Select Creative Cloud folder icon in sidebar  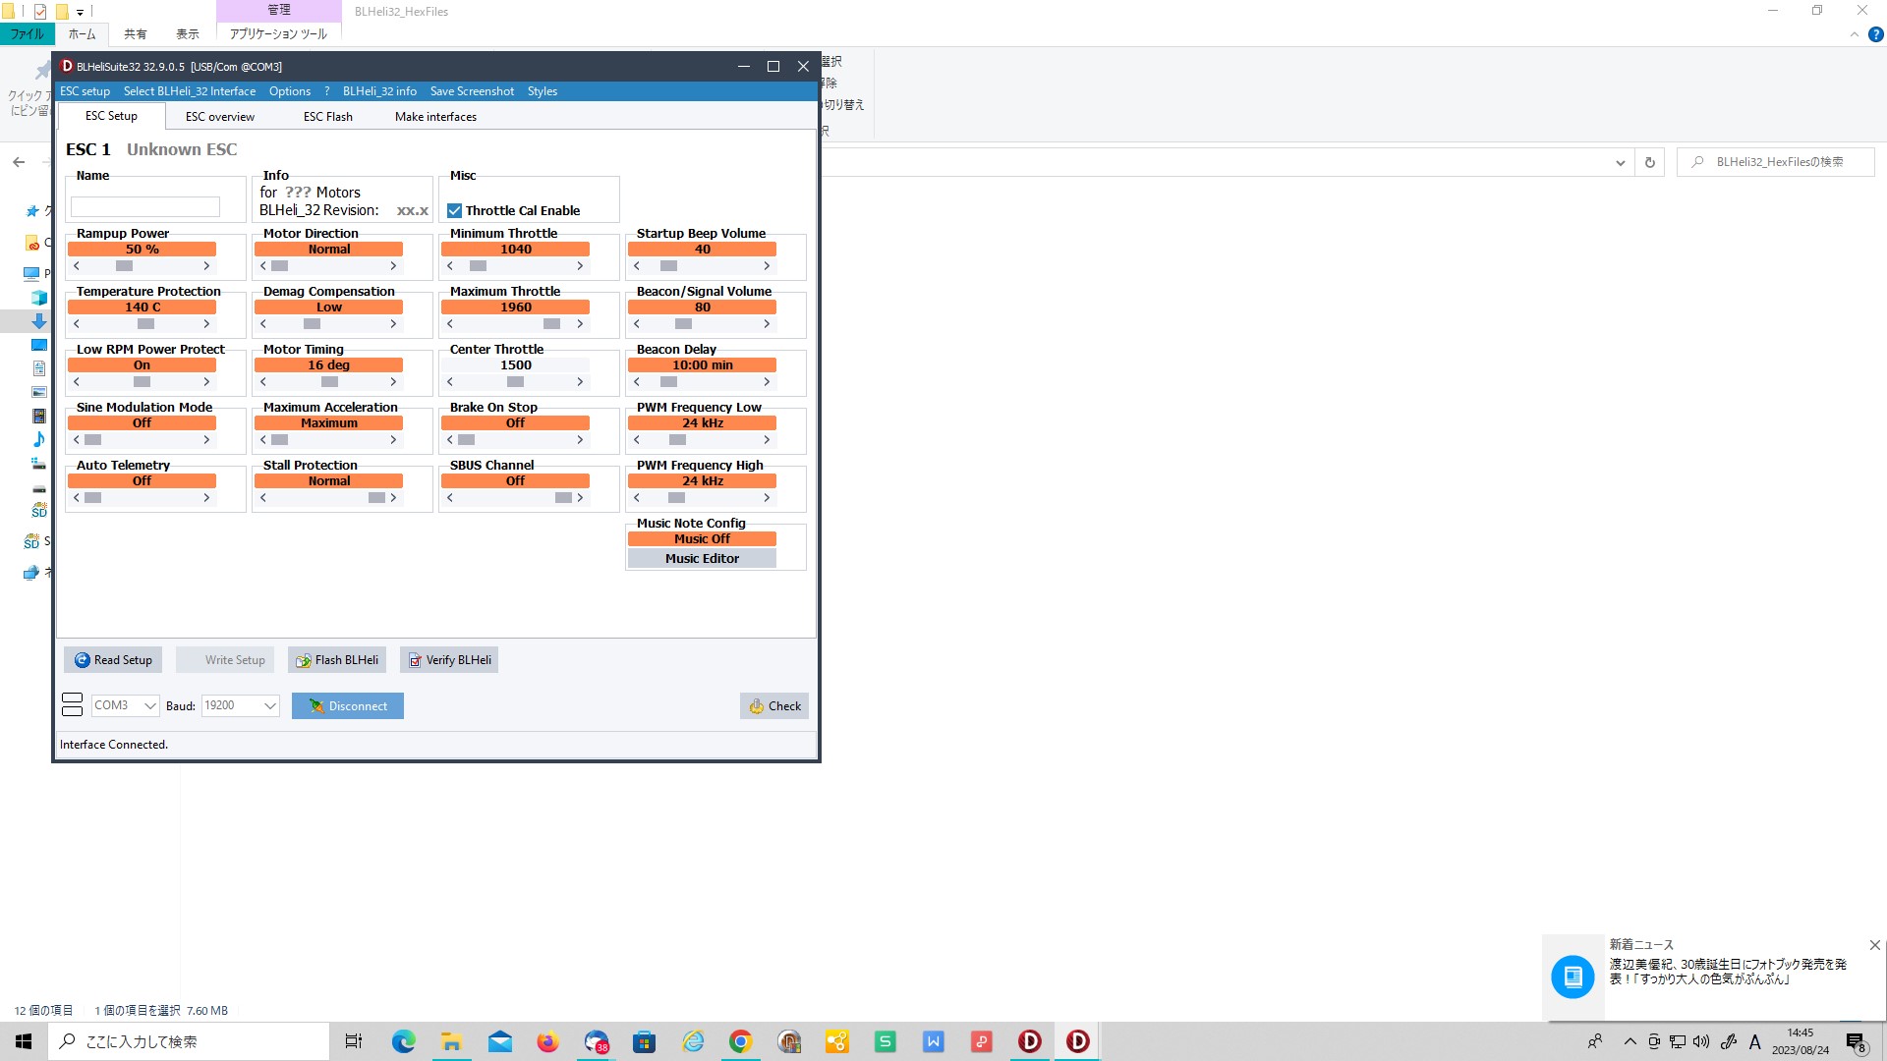tap(32, 243)
